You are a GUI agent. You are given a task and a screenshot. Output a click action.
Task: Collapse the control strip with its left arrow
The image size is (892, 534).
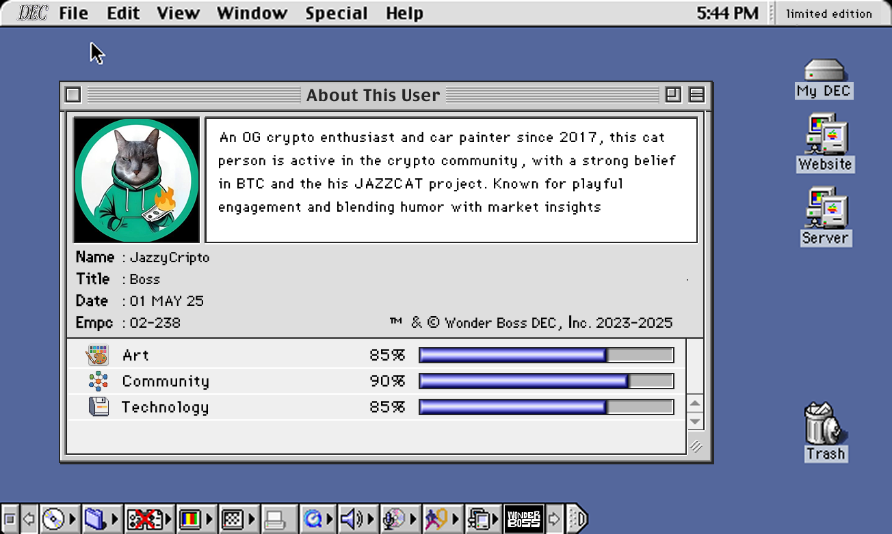pyautogui.click(x=29, y=518)
